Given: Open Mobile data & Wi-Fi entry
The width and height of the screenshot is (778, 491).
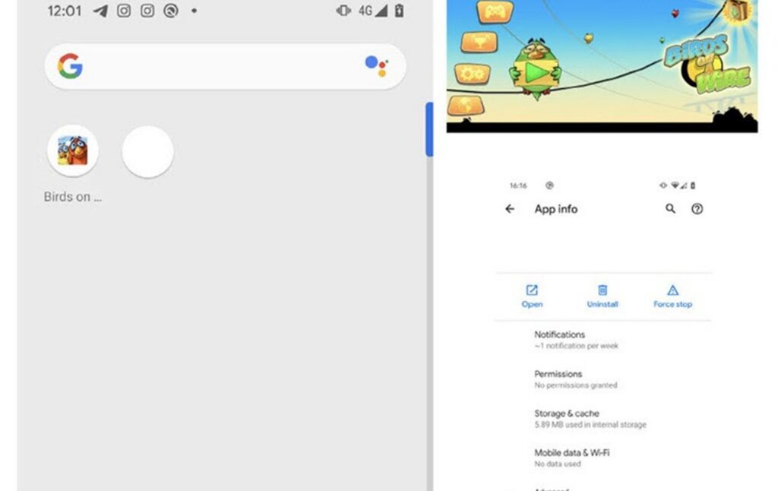Looking at the screenshot, I should click(603, 458).
